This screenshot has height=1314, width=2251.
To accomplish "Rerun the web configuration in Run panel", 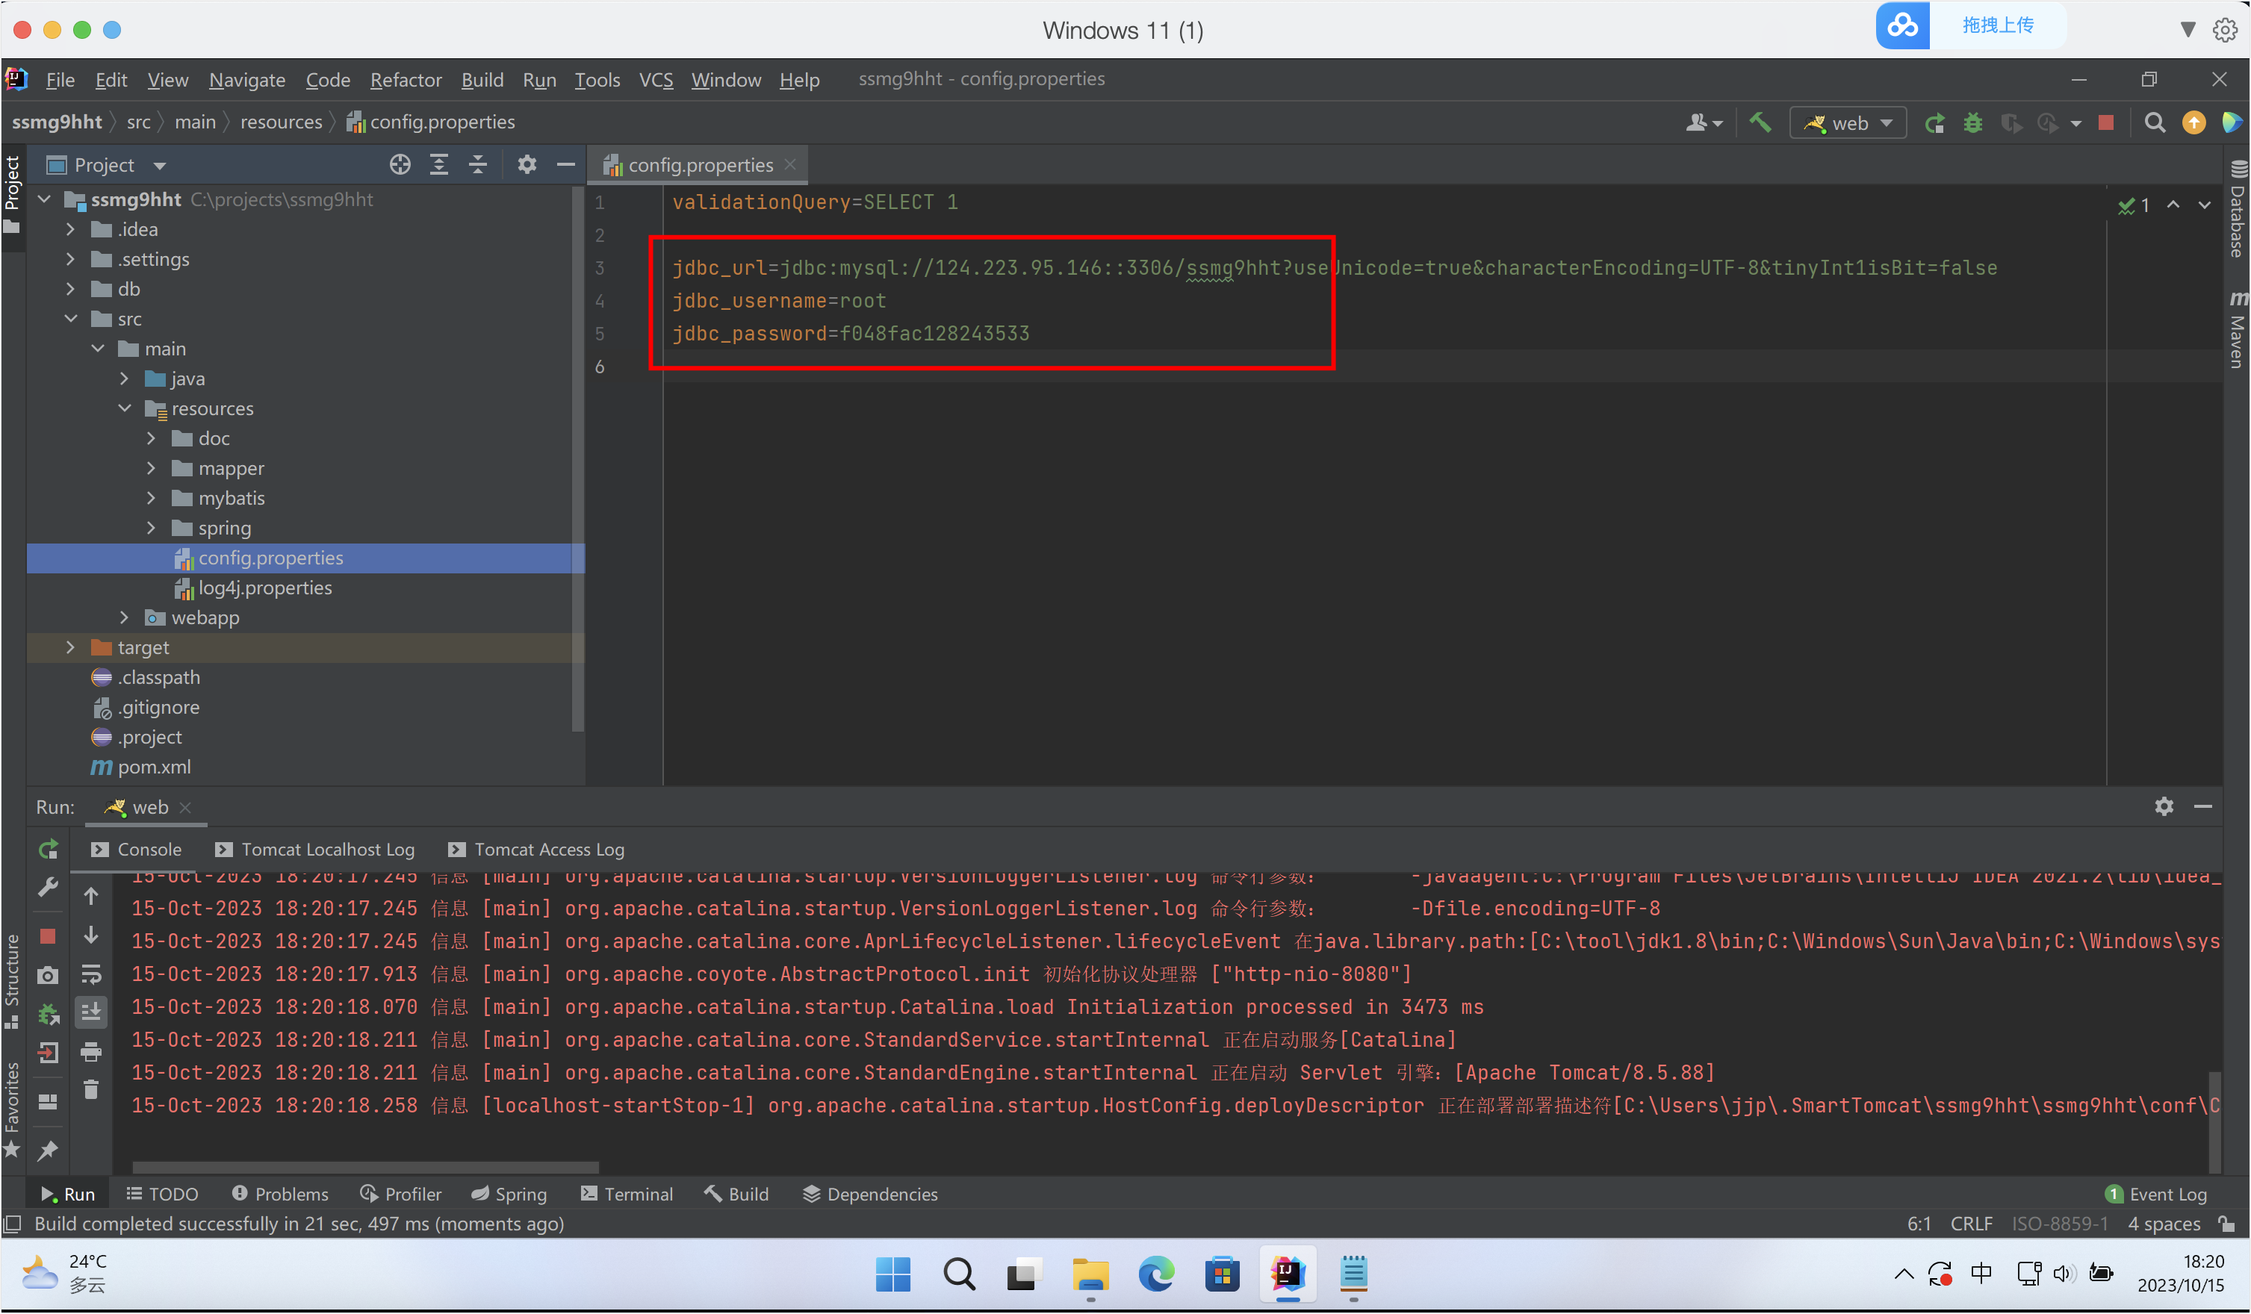I will pyautogui.click(x=49, y=848).
